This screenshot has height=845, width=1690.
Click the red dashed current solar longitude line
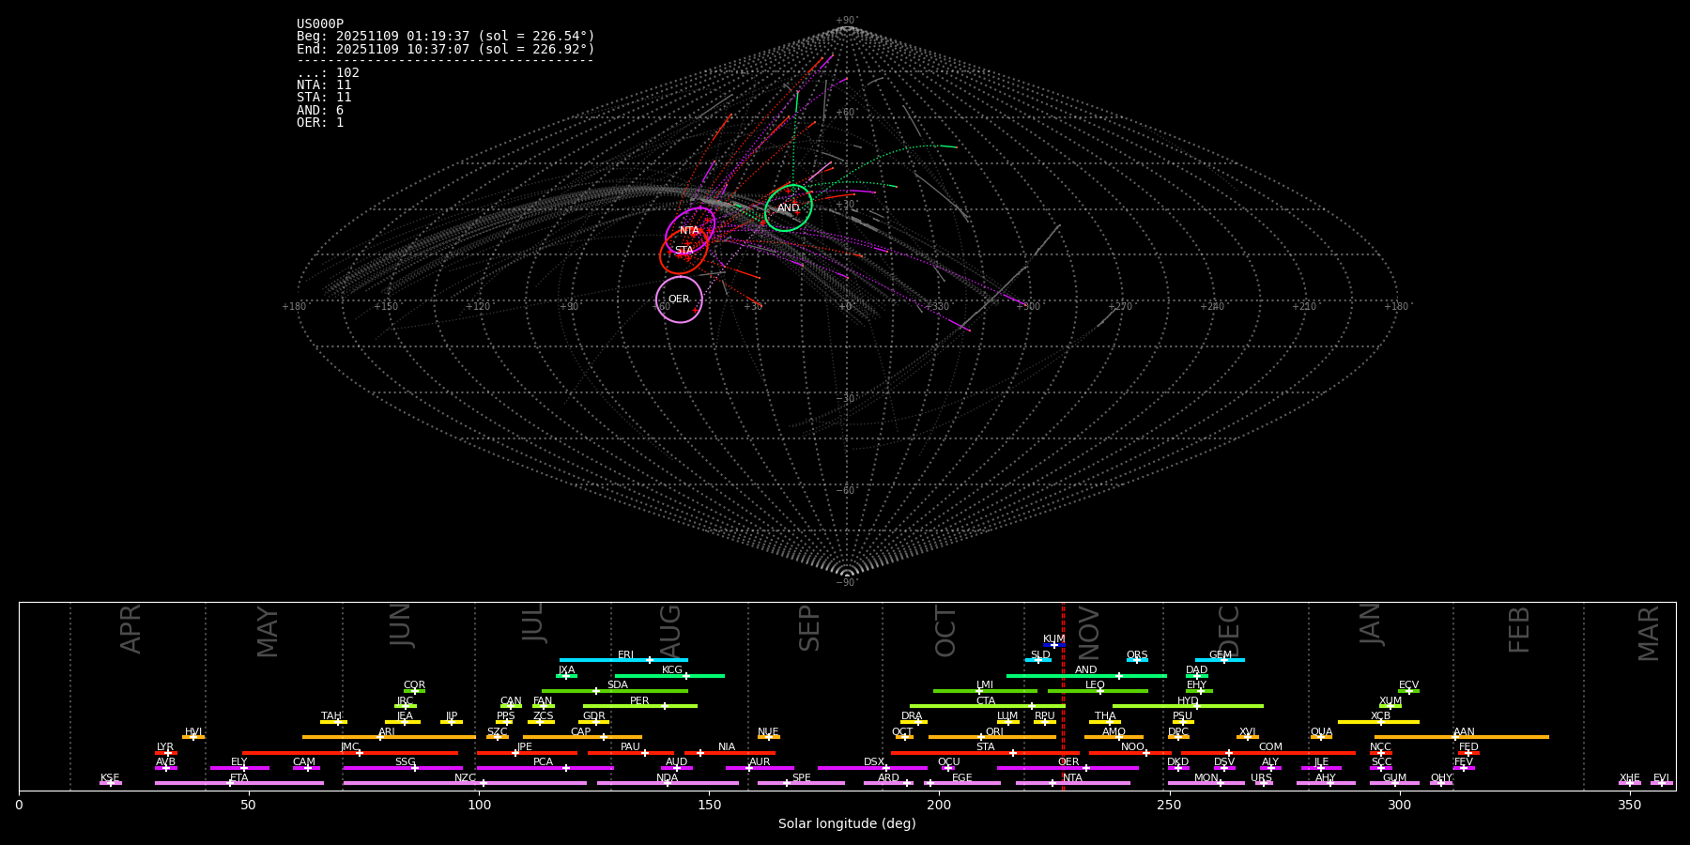pyautogui.click(x=1063, y=696)
